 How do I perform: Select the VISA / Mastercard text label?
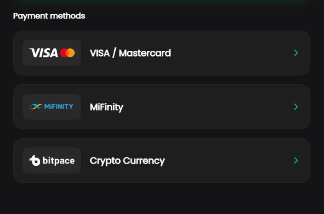tap(130, 53)
